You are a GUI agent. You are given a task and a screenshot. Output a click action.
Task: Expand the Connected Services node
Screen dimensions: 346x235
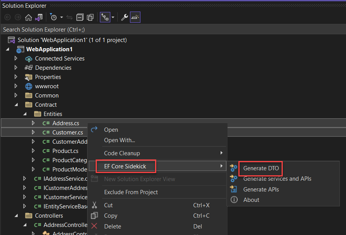click(x=16, y=58)
